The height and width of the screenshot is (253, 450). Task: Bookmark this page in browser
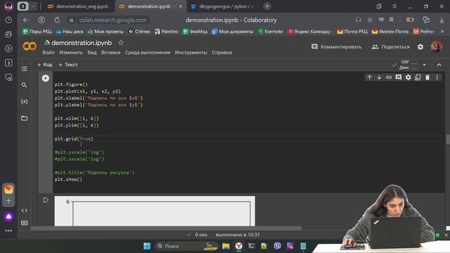(x=391, y=20)
